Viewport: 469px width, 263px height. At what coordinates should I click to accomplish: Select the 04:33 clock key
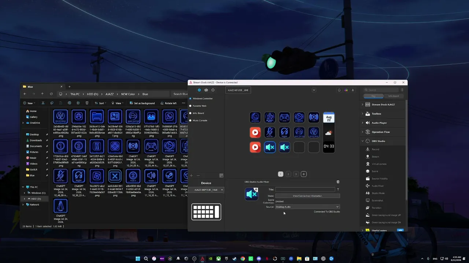[x=329, y=146]
